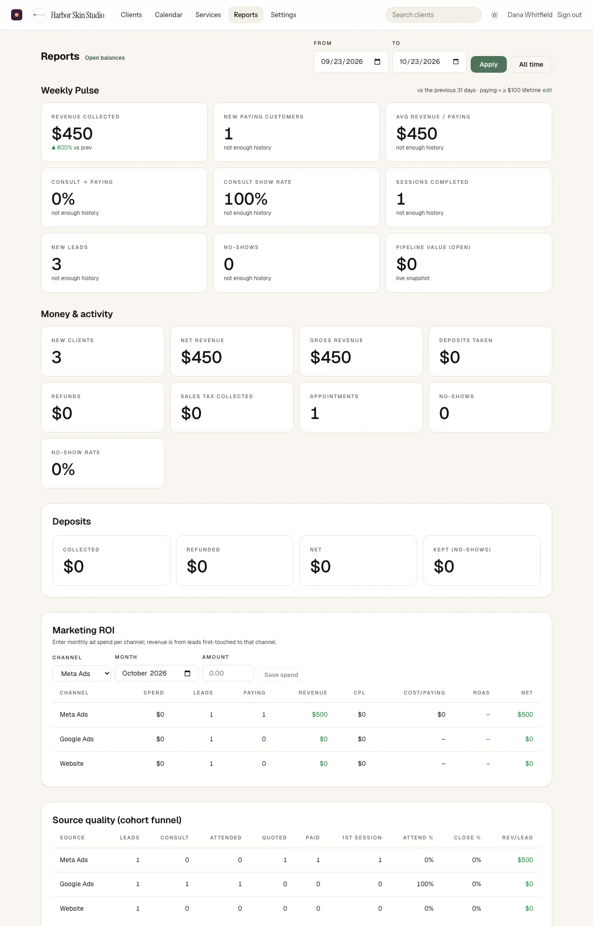
Task: Open the Clients menu
Action: click(131, 15)
